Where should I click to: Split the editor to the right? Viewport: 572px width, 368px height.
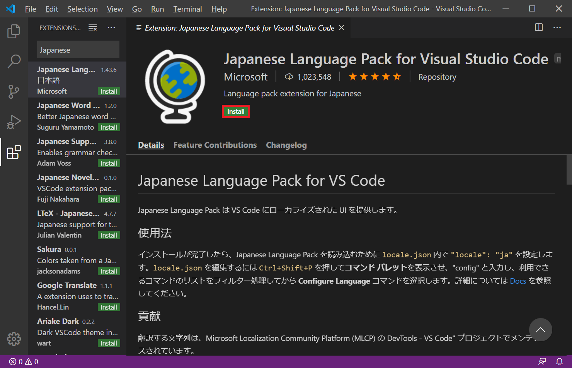pyautogui.click(x=539, y=27)
